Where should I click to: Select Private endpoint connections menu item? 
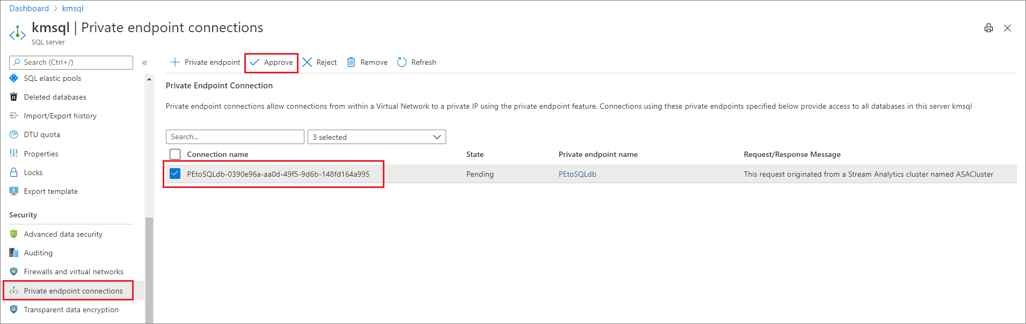pos(73,291)
